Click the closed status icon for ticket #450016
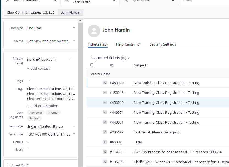This screenshot has height=167, width=229. (105, 93)
